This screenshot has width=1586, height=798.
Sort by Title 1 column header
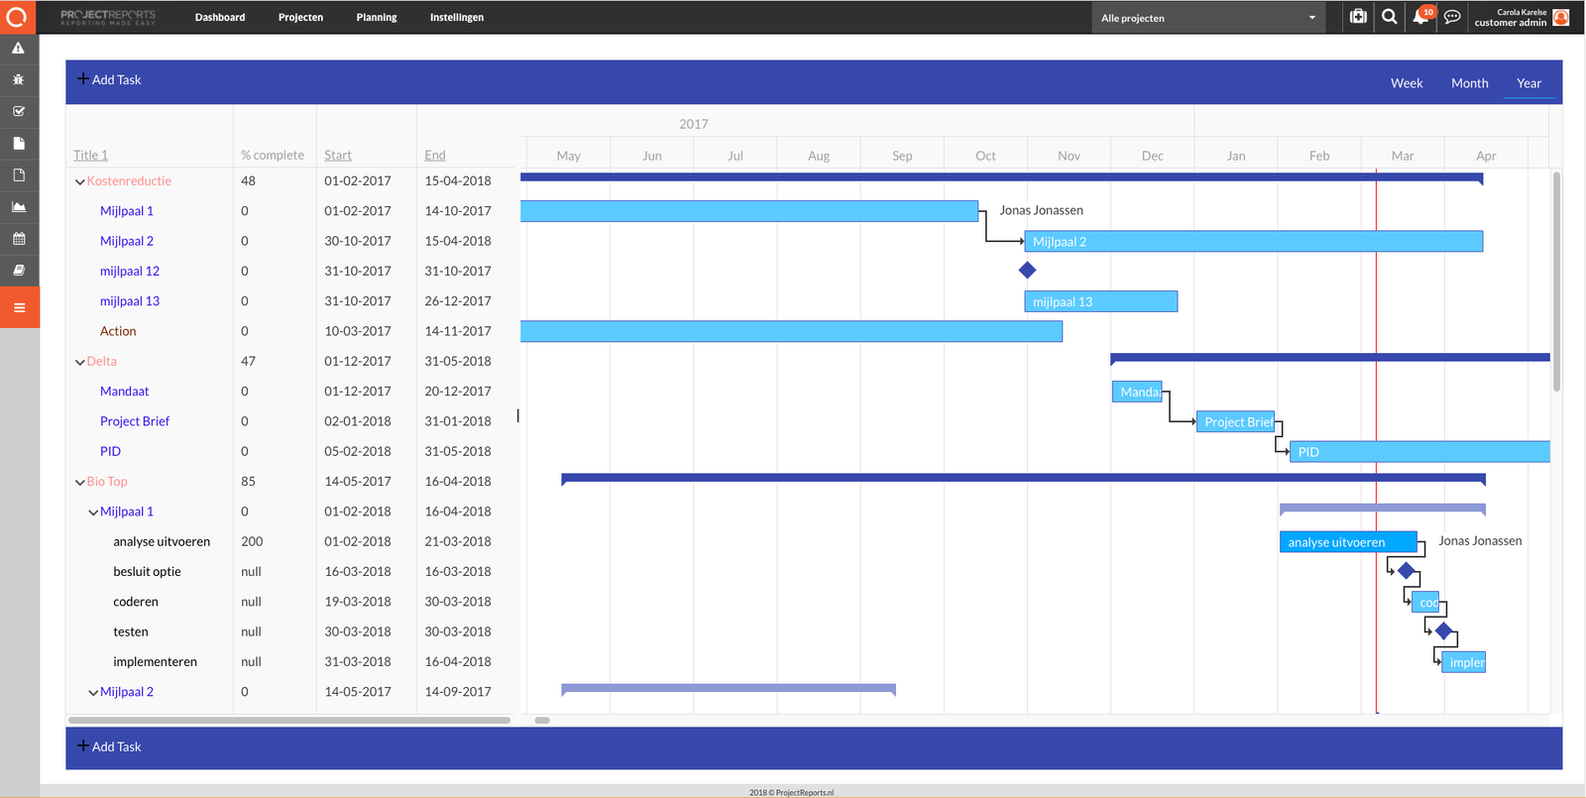(90, 155)
